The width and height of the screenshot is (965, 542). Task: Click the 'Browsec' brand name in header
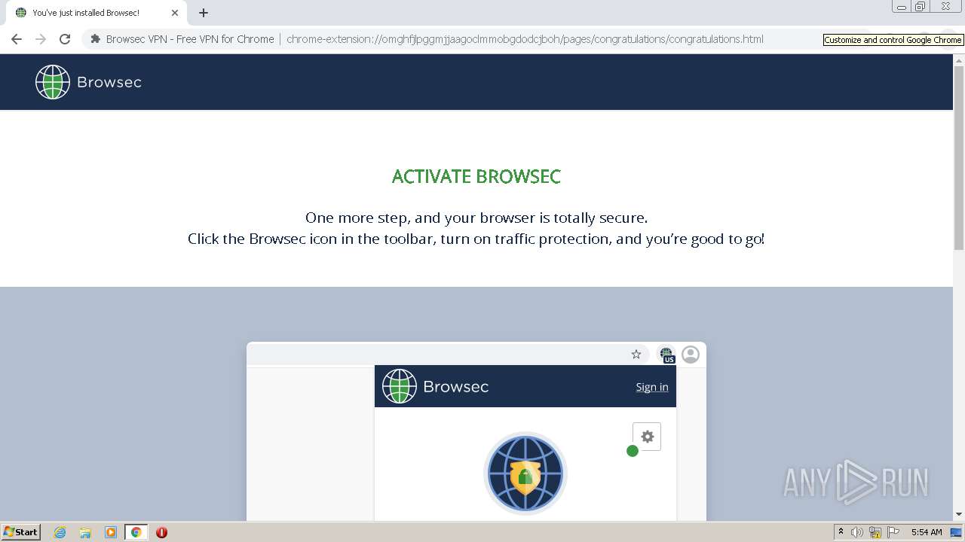coord(109,82)
